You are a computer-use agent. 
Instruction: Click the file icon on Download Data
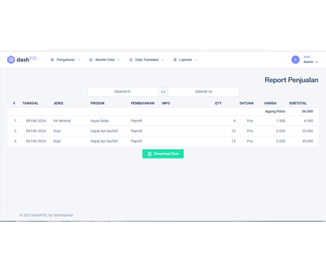click(150, 154)
